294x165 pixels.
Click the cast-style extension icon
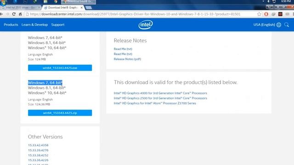(x=287, y=14)
